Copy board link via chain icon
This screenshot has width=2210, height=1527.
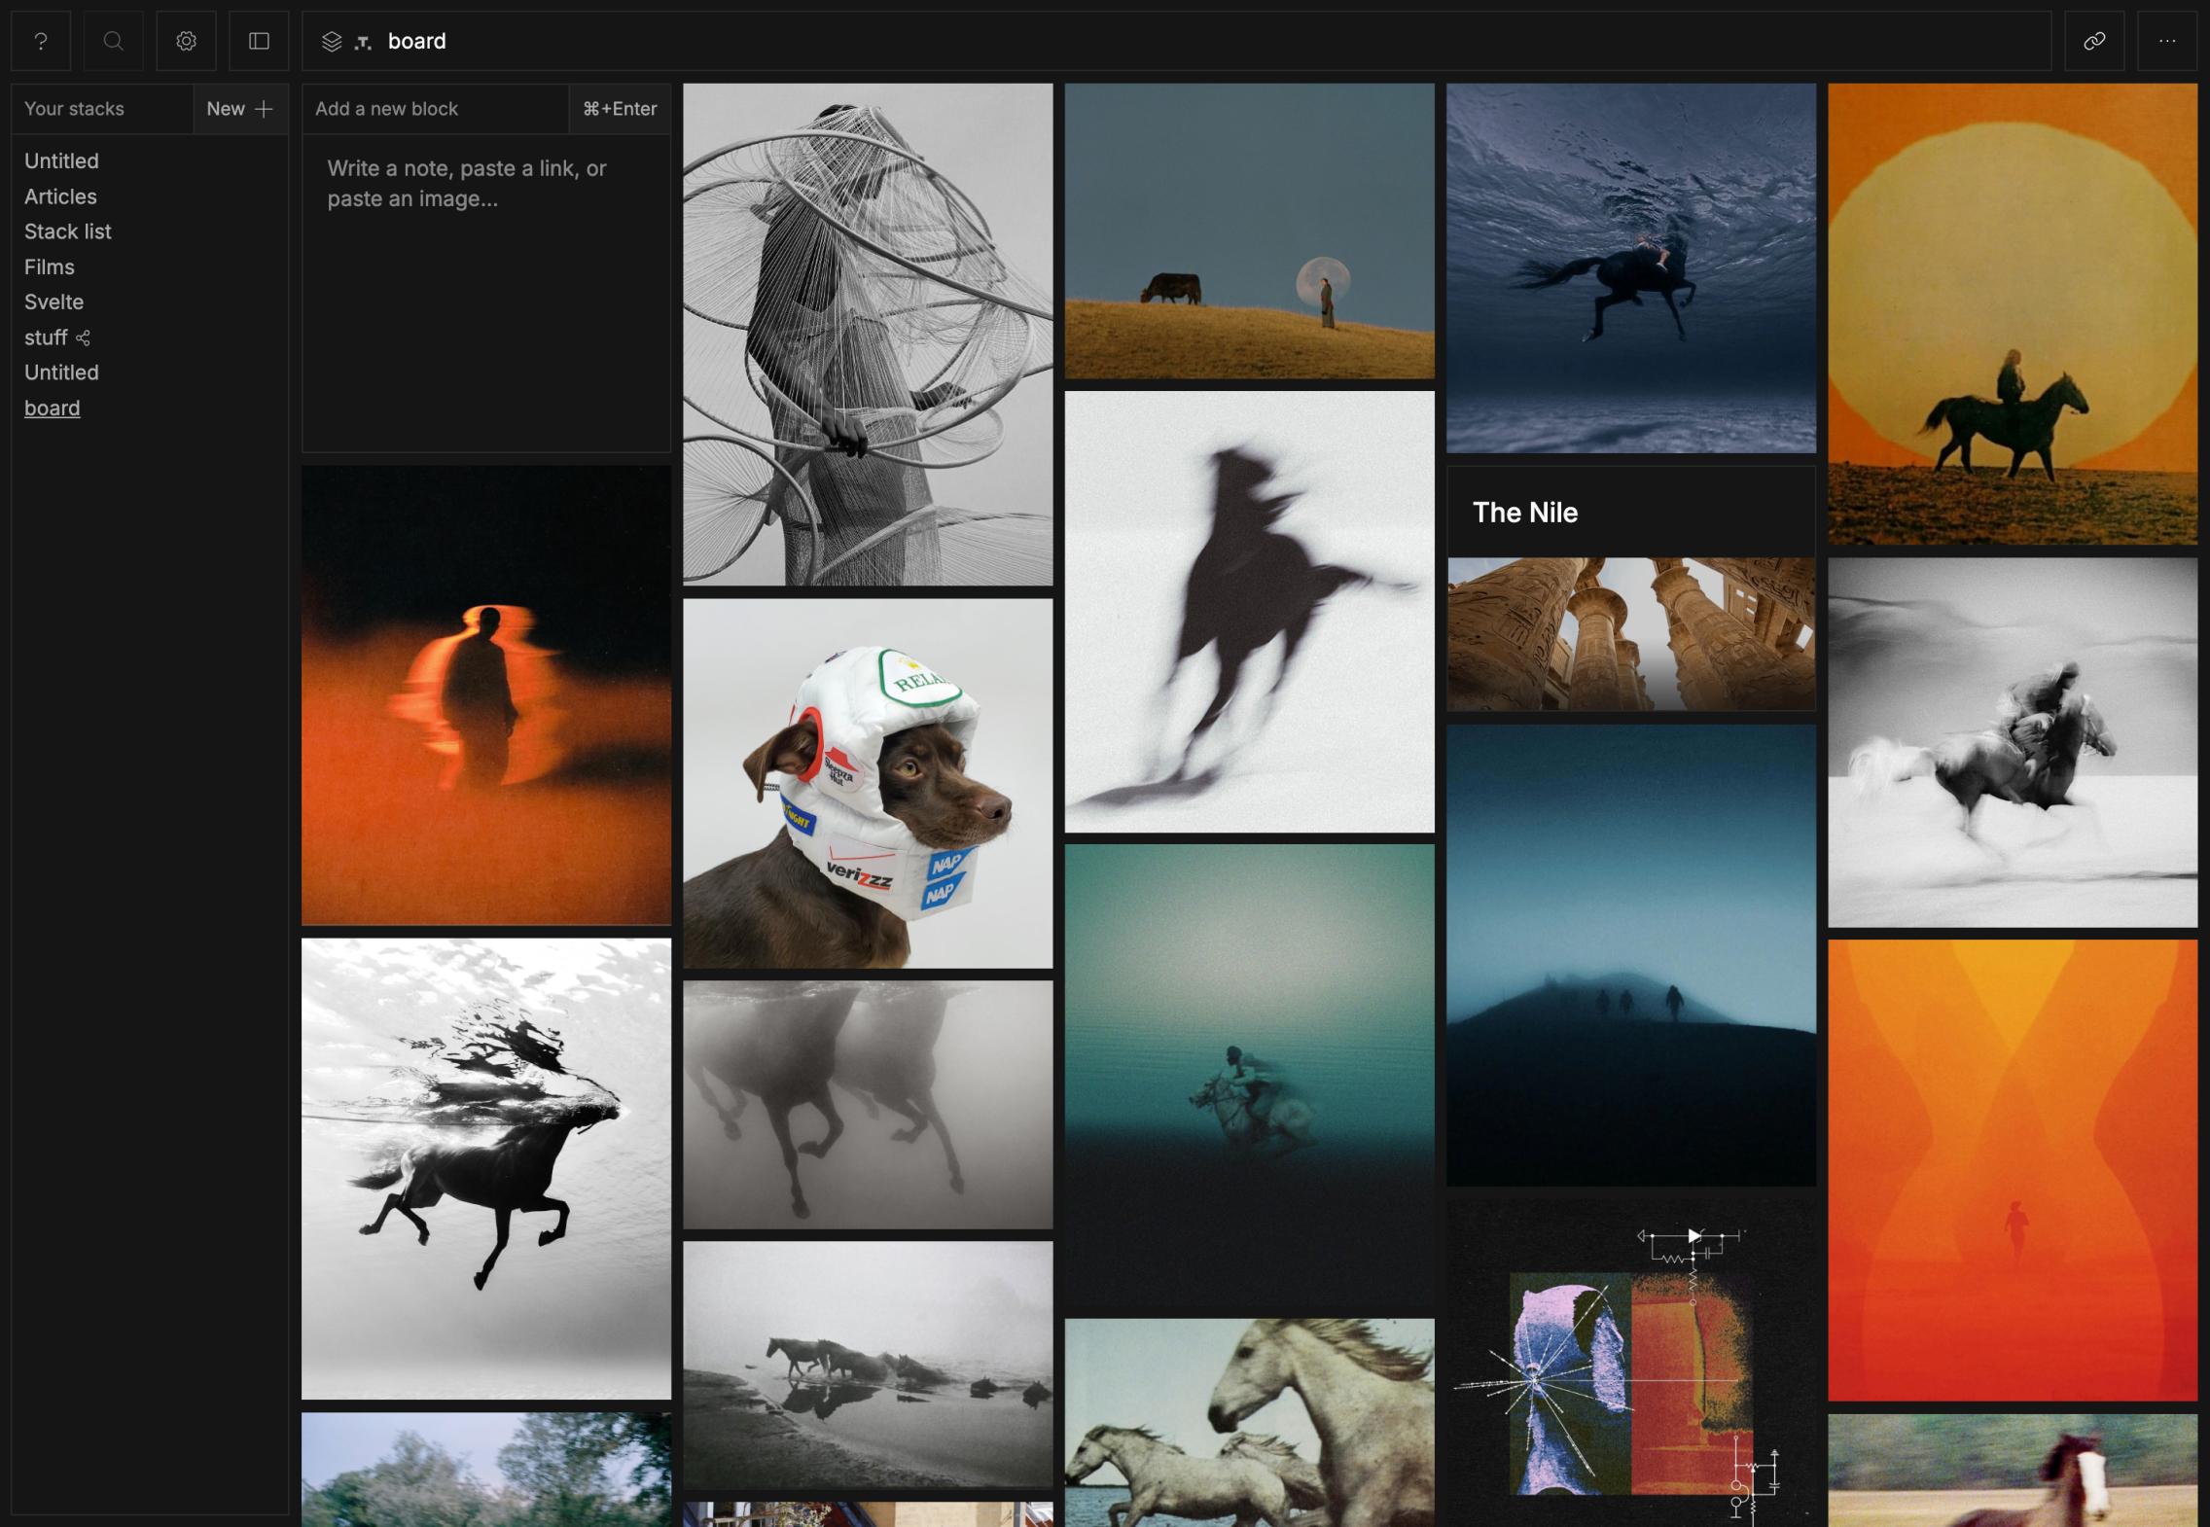tap(2094, 41)
